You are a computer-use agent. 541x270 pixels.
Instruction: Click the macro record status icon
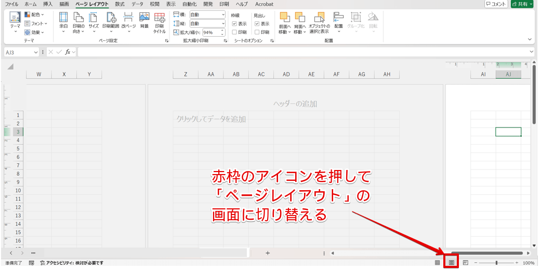(x=31, y=263)
